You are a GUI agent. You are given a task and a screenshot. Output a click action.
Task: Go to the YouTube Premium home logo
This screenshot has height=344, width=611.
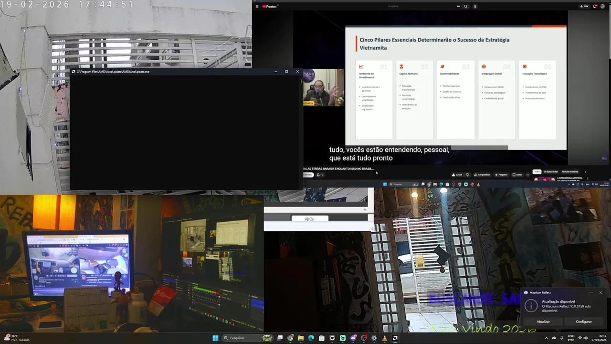tap(270, 6)
